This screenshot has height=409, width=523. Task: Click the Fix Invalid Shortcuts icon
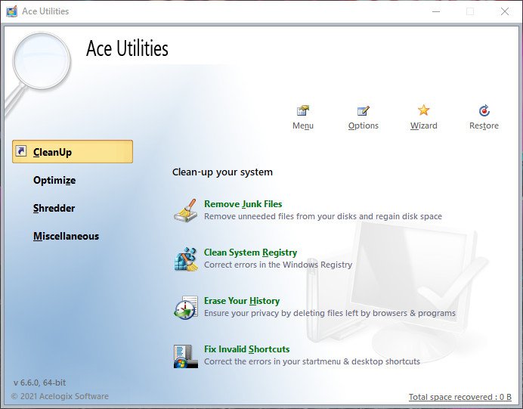click(x=186, y=356)
